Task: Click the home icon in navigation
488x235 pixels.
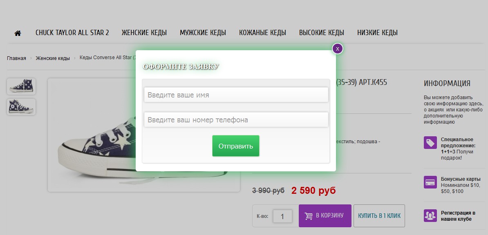Action: point(18,33)
